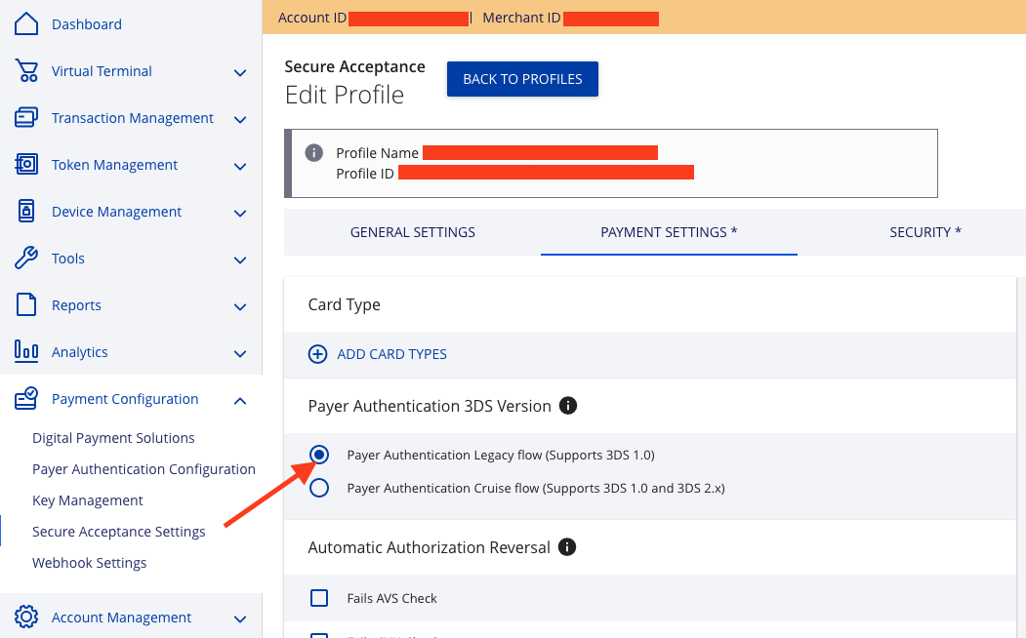Screen dimensions: 1026x638
Task: Click the Add Card Types link
Action: 391,354
